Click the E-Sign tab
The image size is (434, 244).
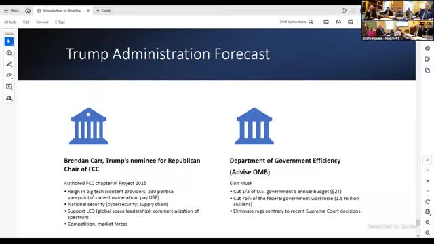(60, 22)
